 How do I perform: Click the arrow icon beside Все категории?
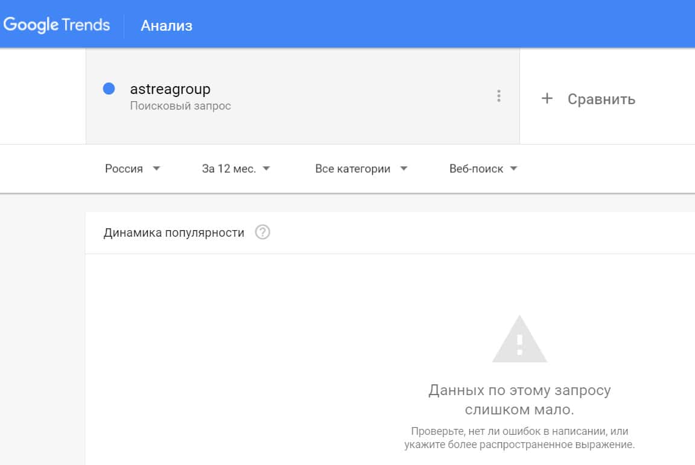404,169
